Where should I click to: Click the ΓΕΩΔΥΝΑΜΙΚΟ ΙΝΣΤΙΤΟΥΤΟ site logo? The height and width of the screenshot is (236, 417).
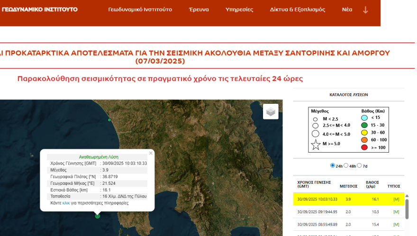(39, 9)
